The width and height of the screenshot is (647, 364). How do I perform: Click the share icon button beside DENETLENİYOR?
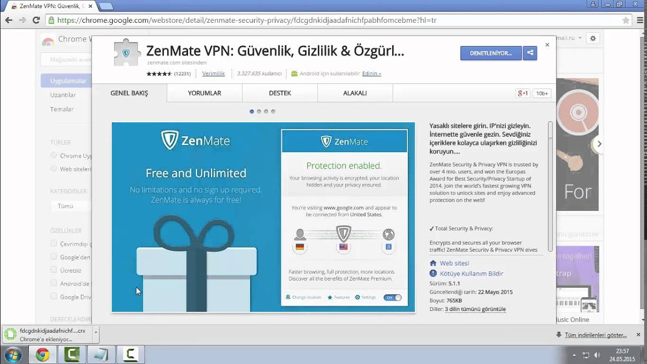coord(530,53)
